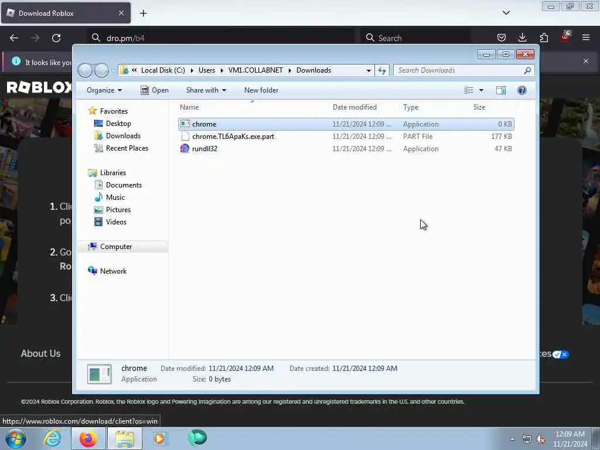Open the Organize menu
This screenshot has width=600, height=450.
coord(104,90)
